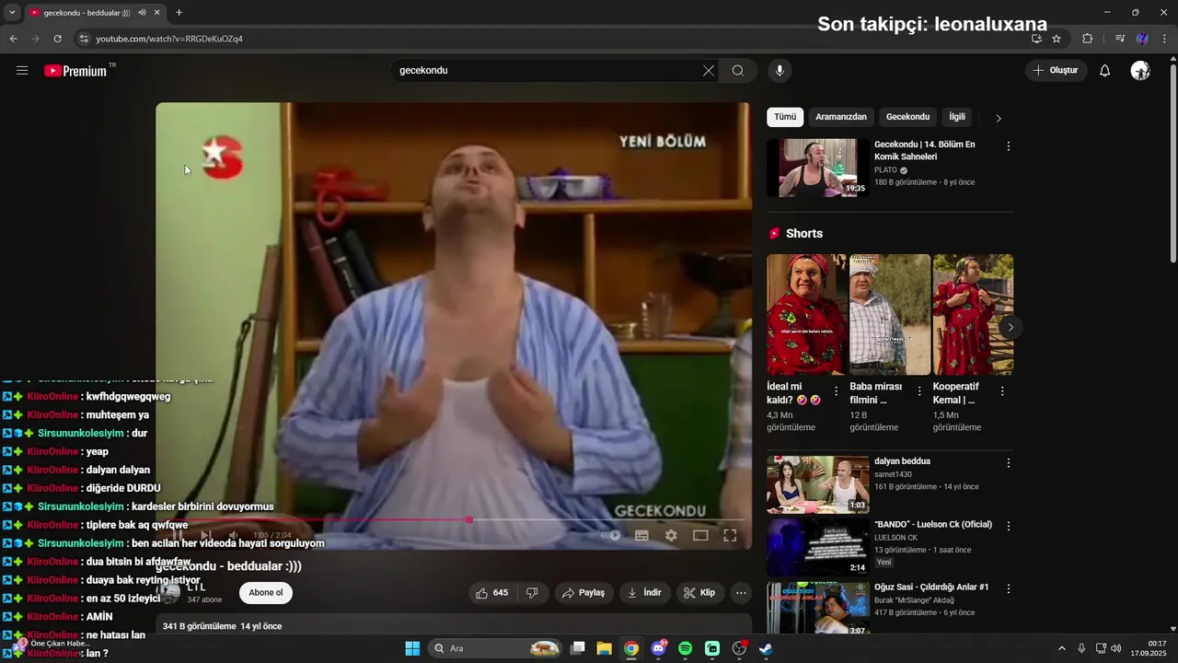Image resolution: width=1178 pixels, height=663 pixels.
Task: Close the gecekondu beddualar tab
Action: pos(157,13)
